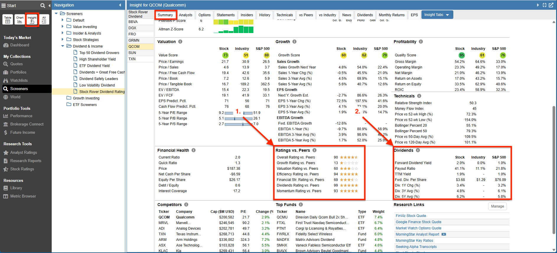Switch to Table view button

[8, 19]
